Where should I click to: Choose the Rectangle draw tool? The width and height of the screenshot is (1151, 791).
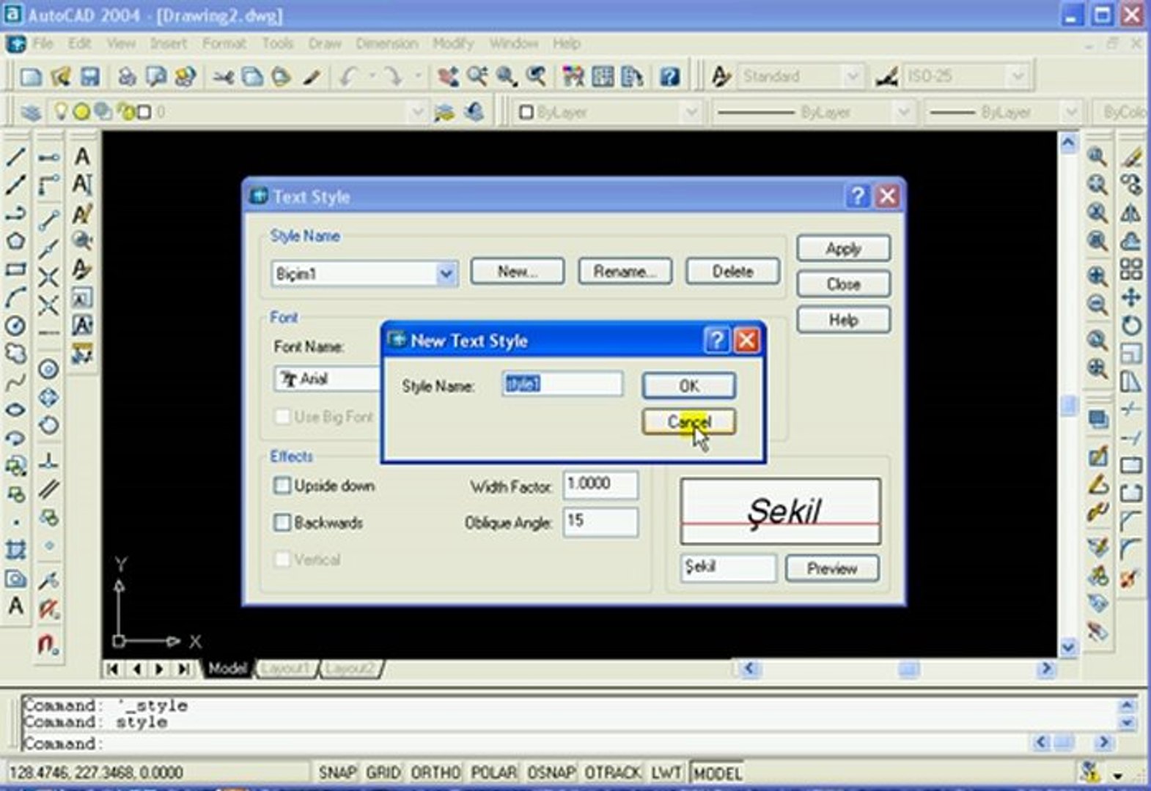coord(15,269)
